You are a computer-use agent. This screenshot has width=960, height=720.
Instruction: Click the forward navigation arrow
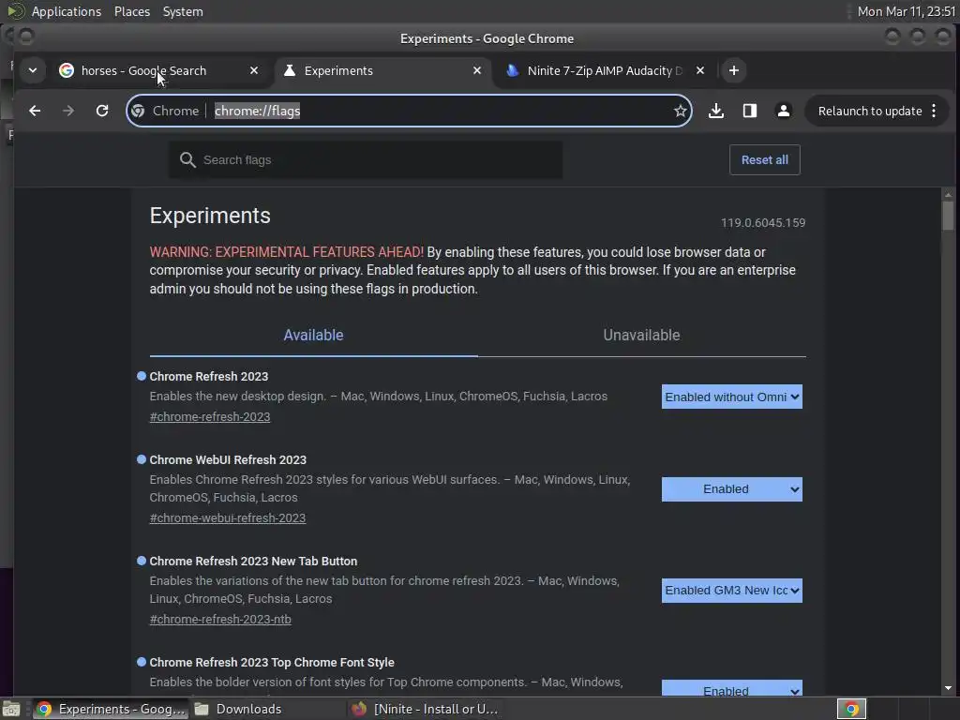68,111
